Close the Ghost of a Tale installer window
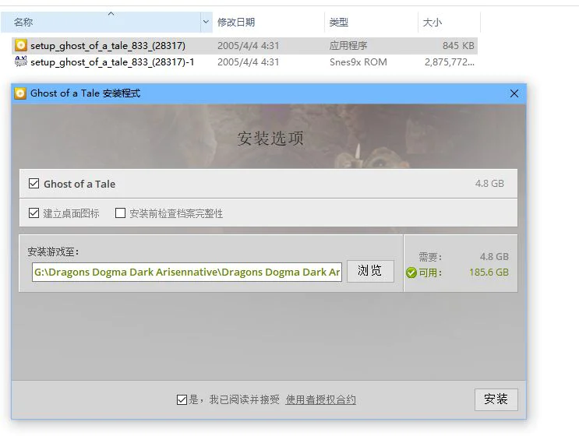 [514, 93]
